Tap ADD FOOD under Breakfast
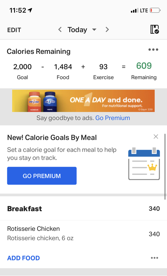The image size is (167, 276). [23, 258]
